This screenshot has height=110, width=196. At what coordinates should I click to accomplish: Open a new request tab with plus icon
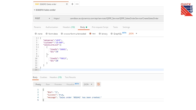(x=72, y=4)
